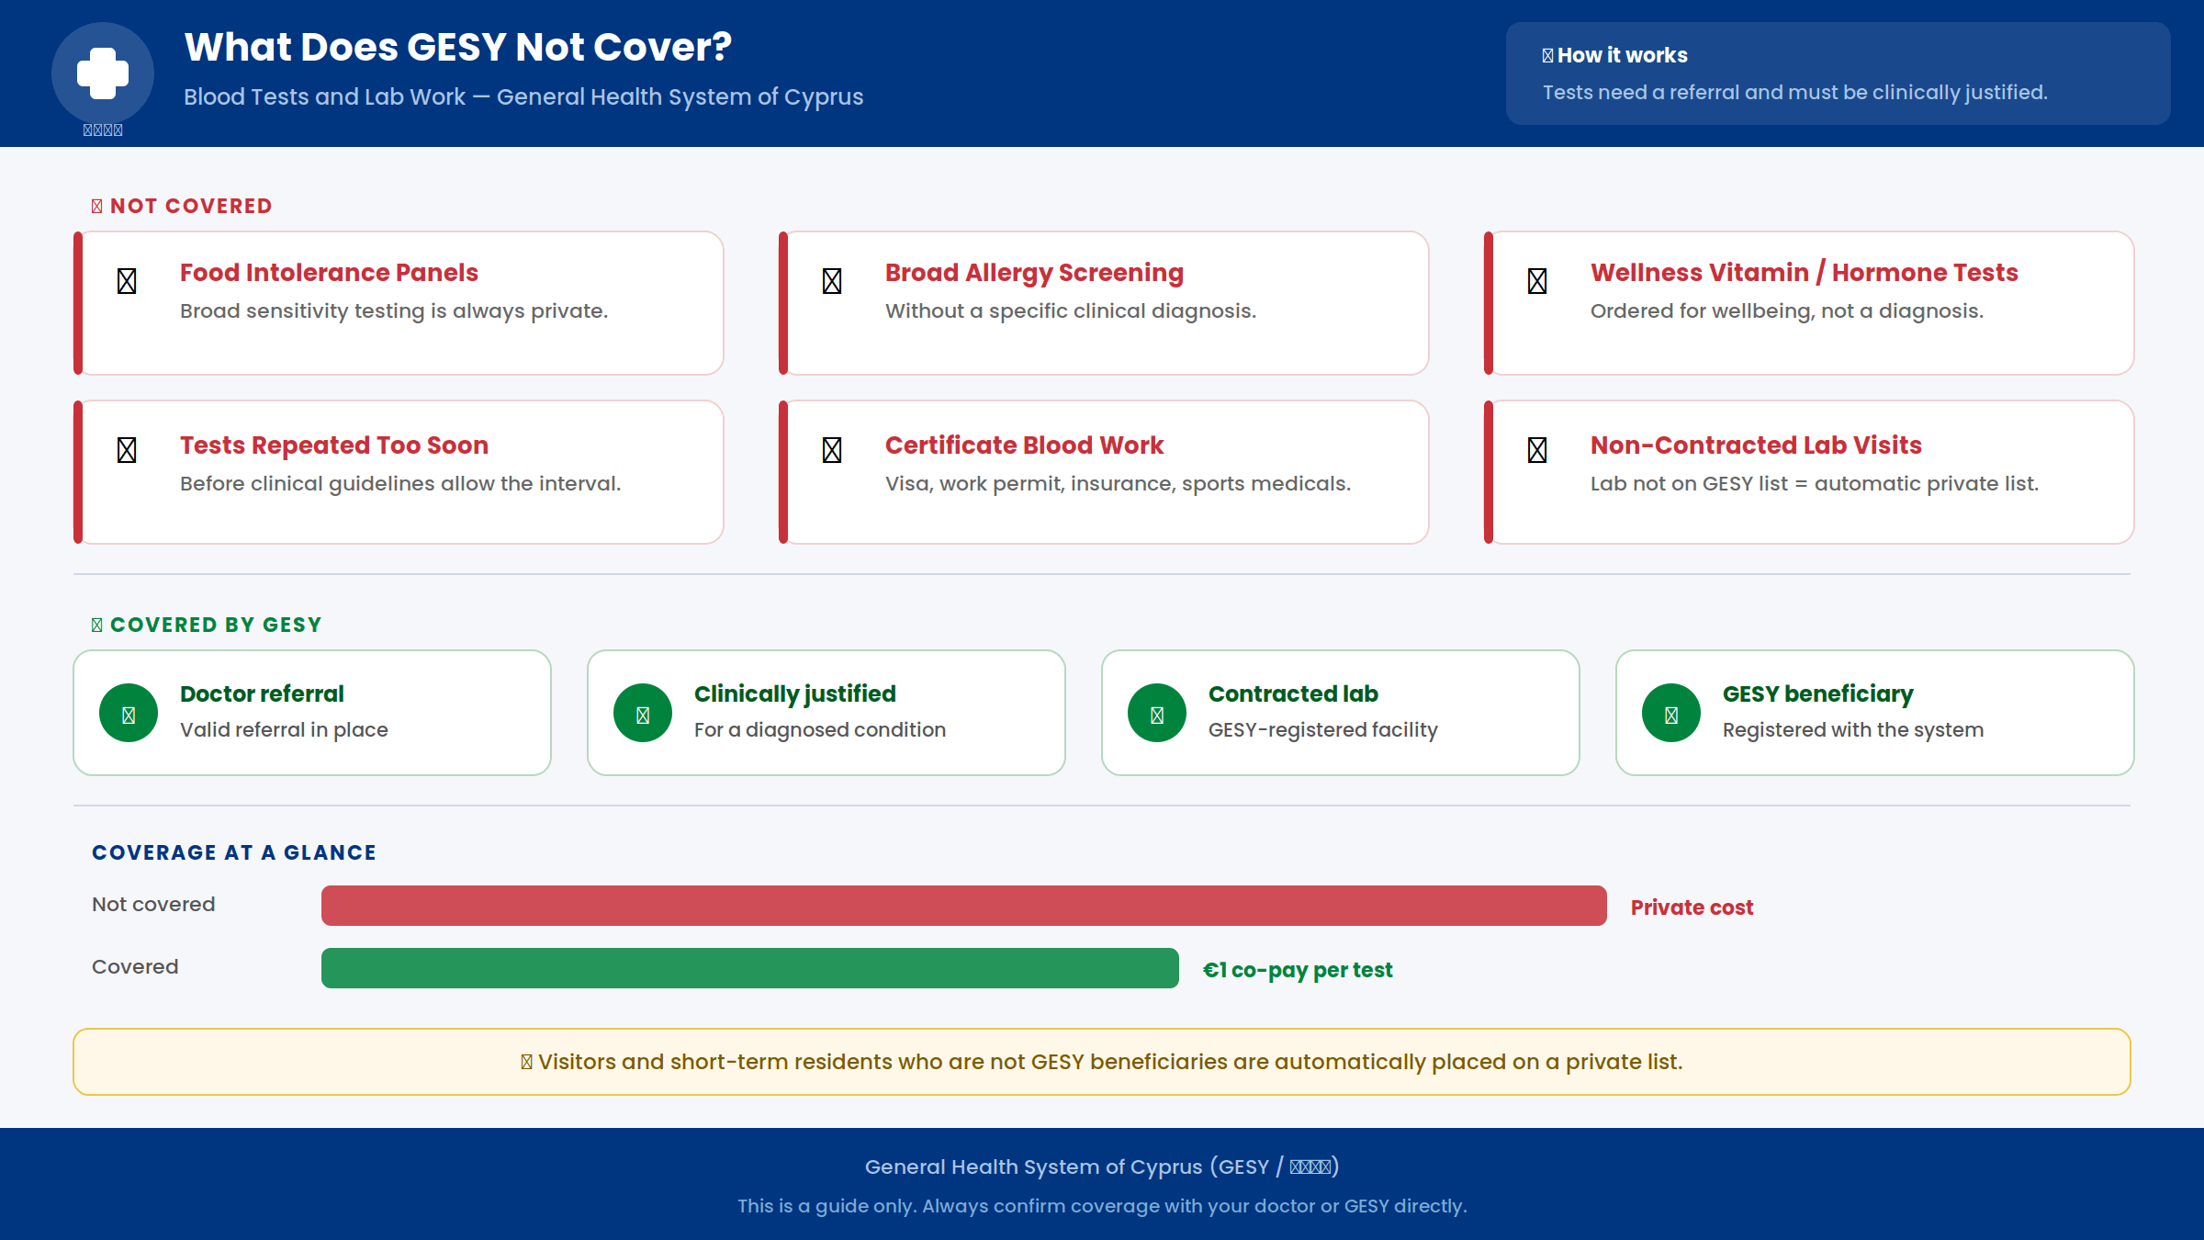Click 'GESY-registered facility' text
The height and width of the screenshot is (1240, 2204).
coord(1323,730)
